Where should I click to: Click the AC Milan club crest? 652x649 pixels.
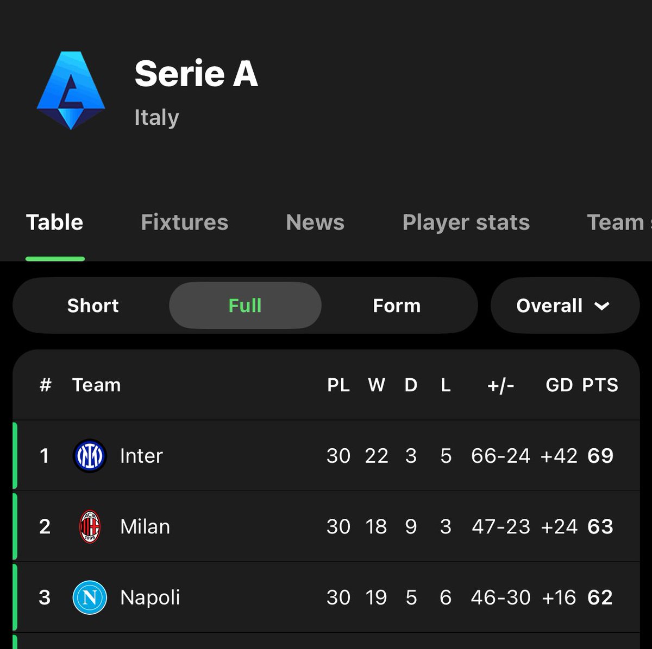click(x=90, y=526)
